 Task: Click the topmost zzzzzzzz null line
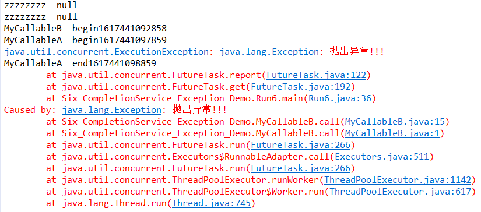tap(40, 5)
